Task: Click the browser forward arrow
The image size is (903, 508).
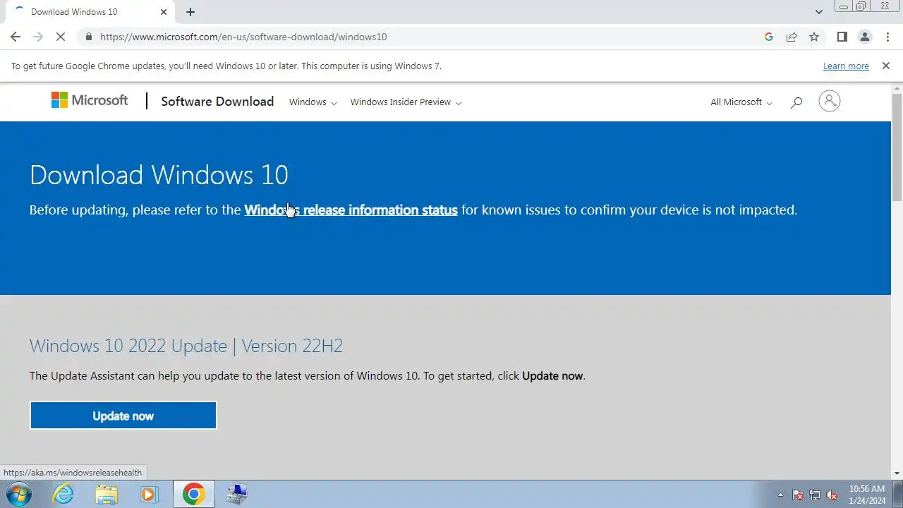Action: [x=38, y=37]
